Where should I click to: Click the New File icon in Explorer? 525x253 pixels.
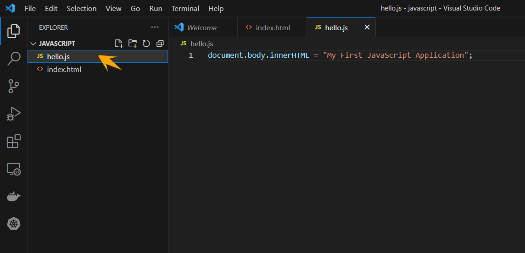click(119, 44)
